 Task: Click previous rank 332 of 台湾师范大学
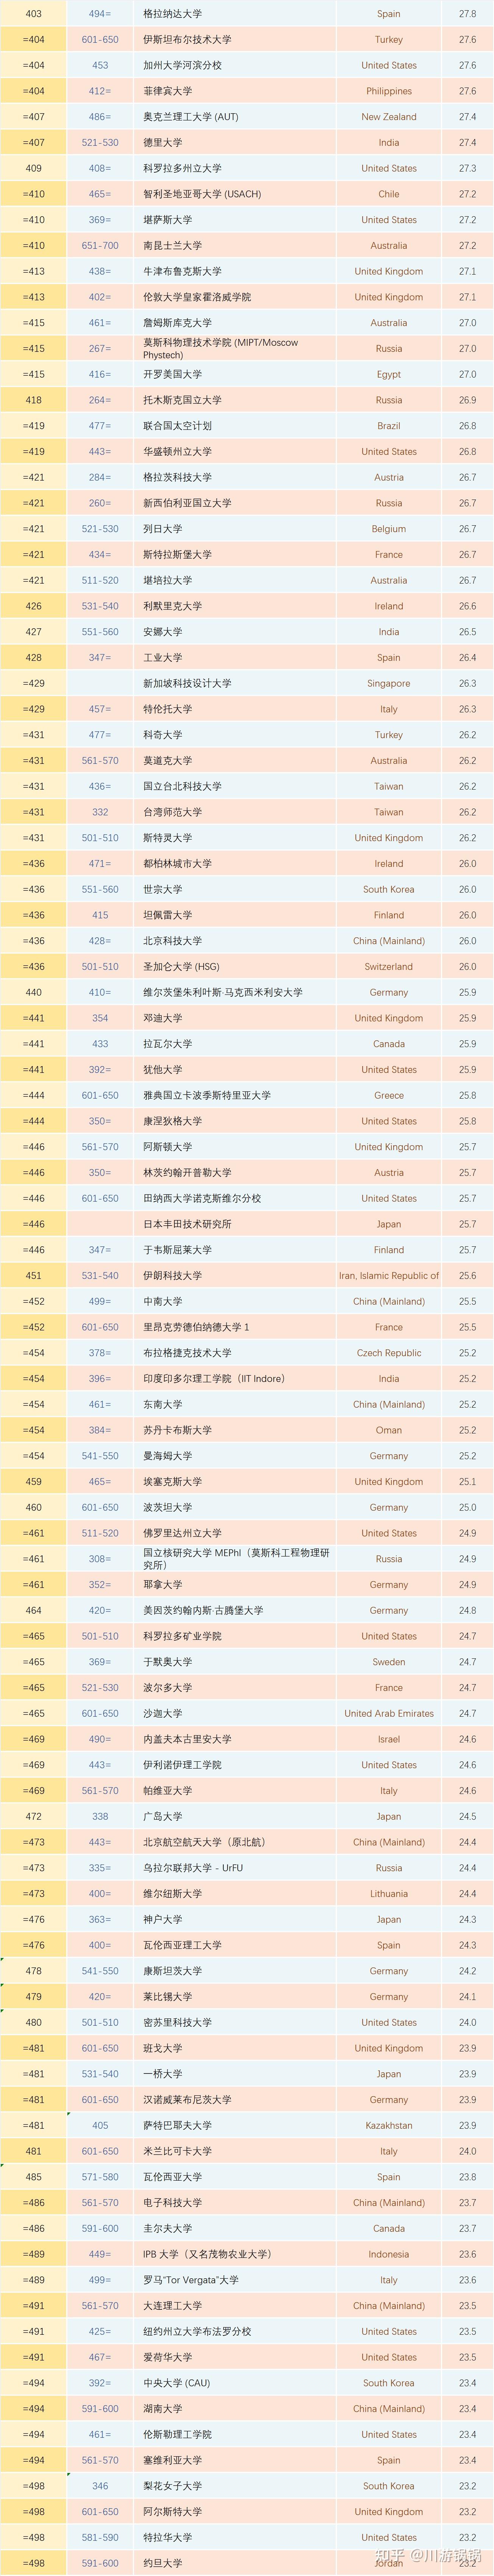pyautogui.click(x=100, y=812)
